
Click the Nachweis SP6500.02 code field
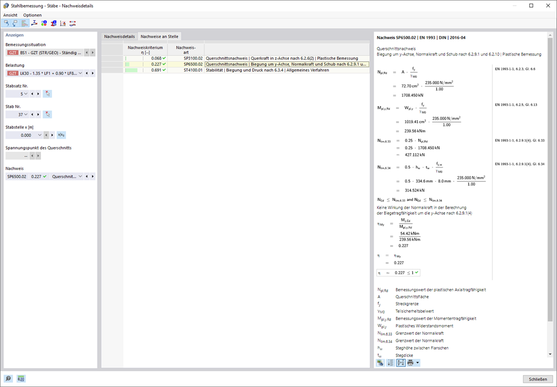click(17, 176)
